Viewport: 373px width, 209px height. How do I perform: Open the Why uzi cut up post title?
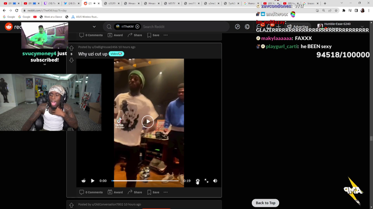93,54
